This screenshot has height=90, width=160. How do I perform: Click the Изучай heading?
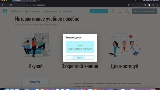[x=35, y=66]
